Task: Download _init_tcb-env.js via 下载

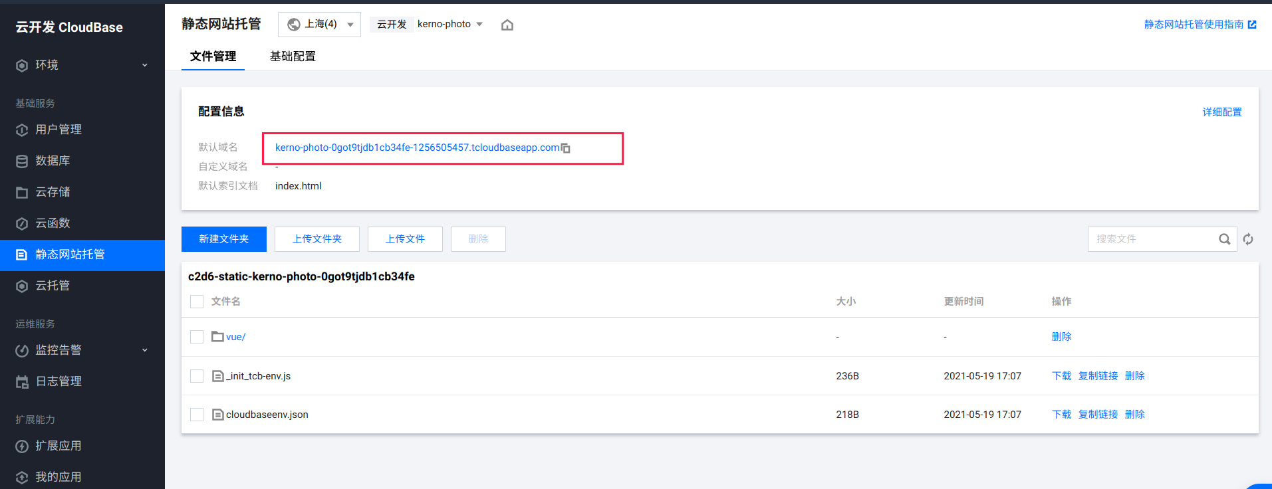Action: [x=1062, y=376]
